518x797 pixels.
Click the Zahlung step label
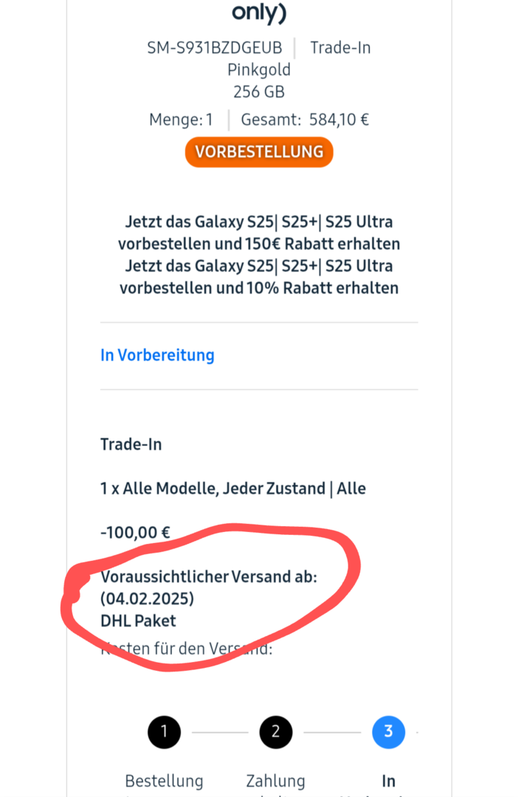275,781
